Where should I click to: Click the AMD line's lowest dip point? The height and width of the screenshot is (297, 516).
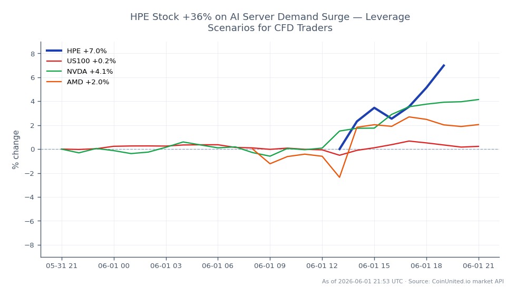(x=339, y=177)
